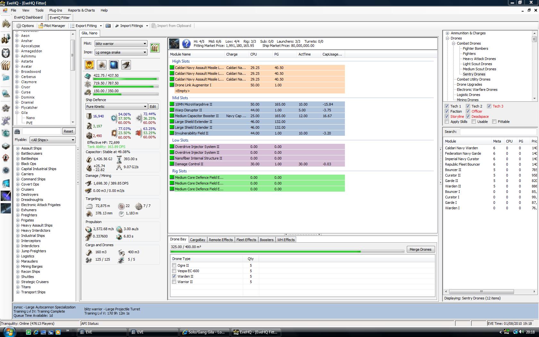Check the Warrior II drone checkbox
The height and width of the screenshot is (337, 539).
pyautogui.click(x=174, y=282)
